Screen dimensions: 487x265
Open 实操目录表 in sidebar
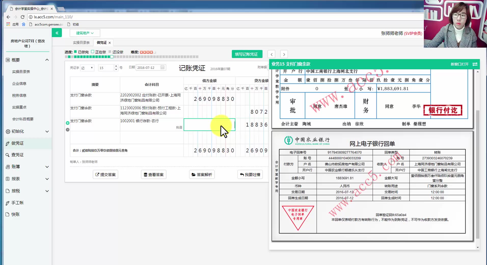(21, 72)
